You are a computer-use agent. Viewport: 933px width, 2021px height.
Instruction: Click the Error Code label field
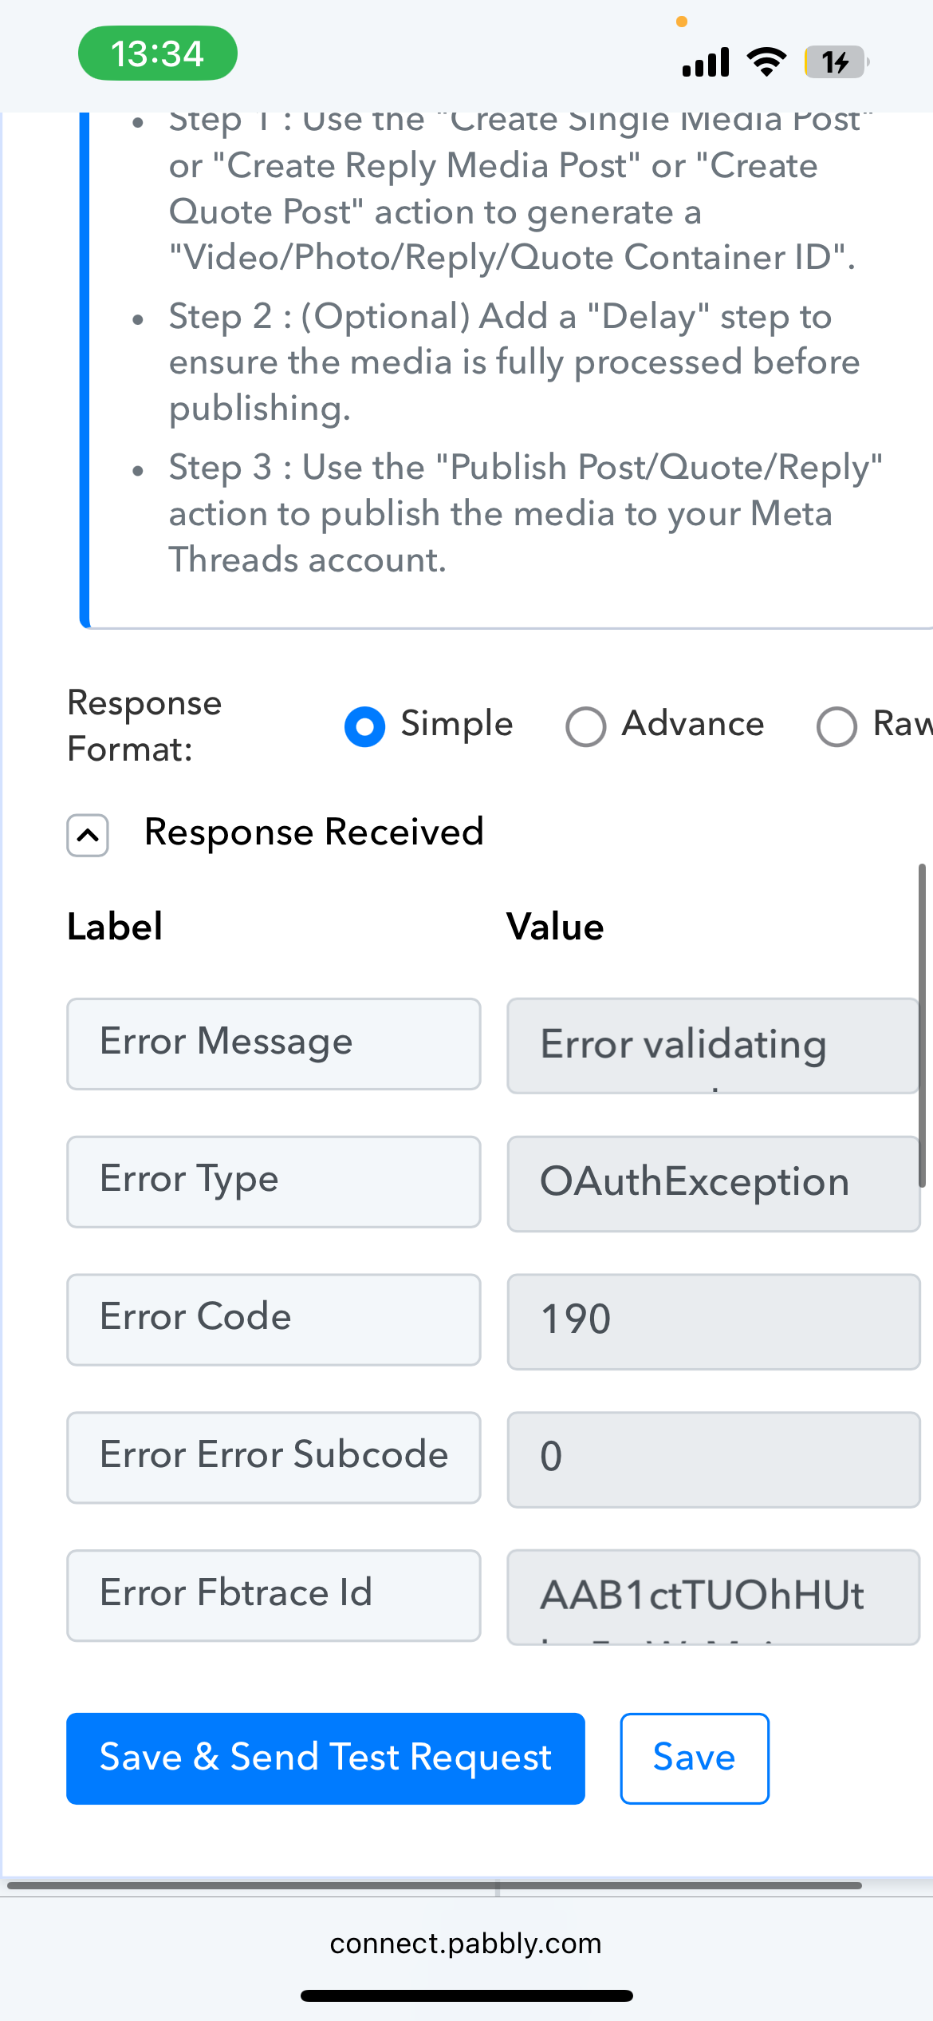(x=274, y=1319)
